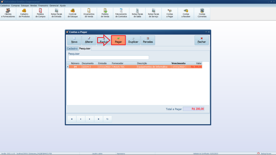The width and height of the screenshot is (276, 155).
Task: Click into the Pesquisar search field
Action: click(x=108, y=57)
